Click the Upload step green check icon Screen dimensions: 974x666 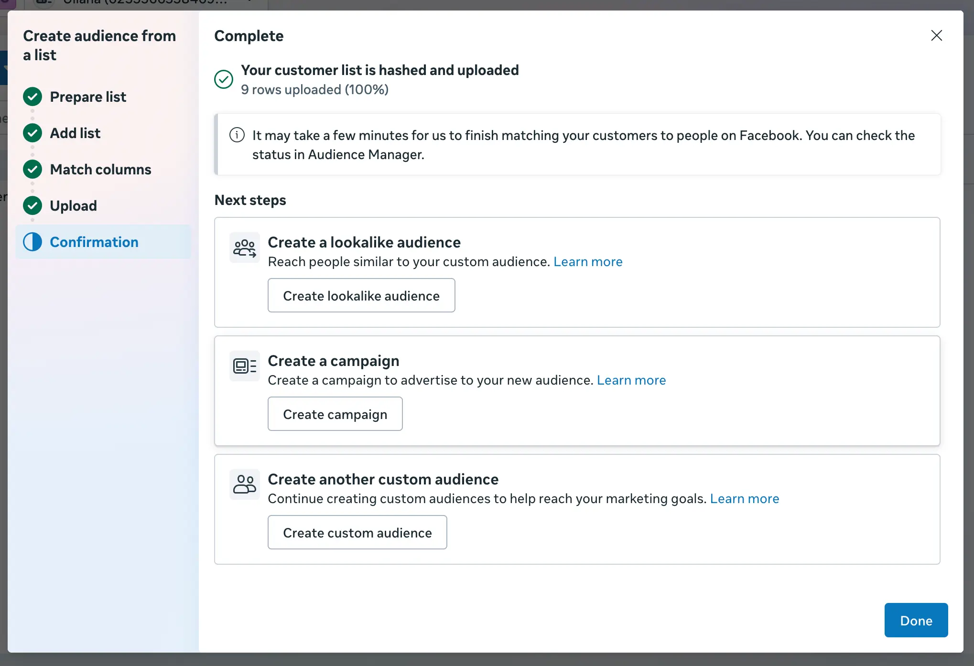tap(32, 205)
